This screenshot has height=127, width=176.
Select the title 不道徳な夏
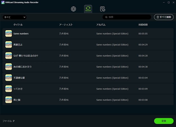(19, 78)
